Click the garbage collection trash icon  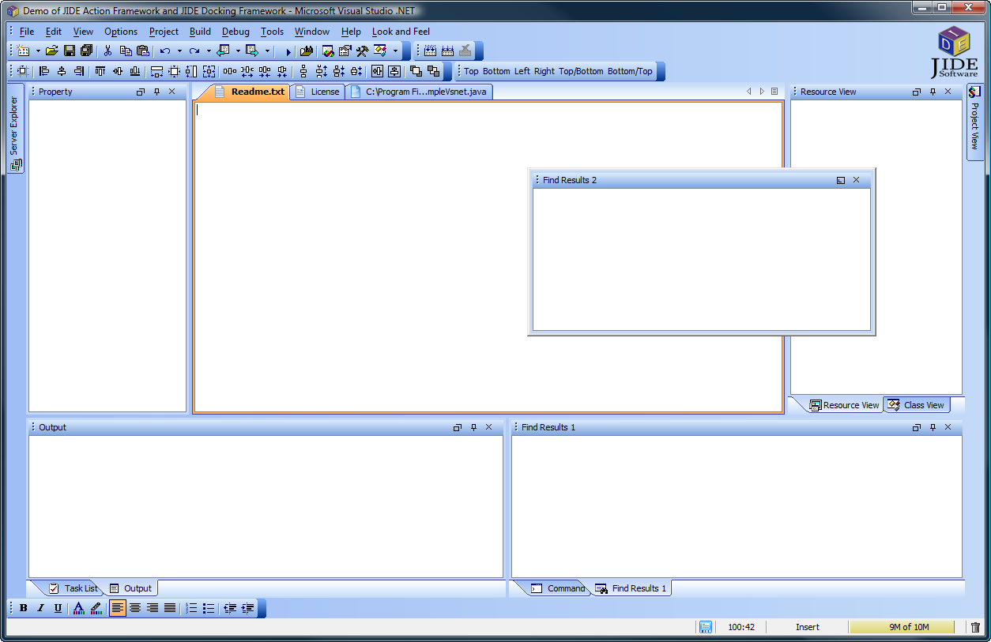975,627
